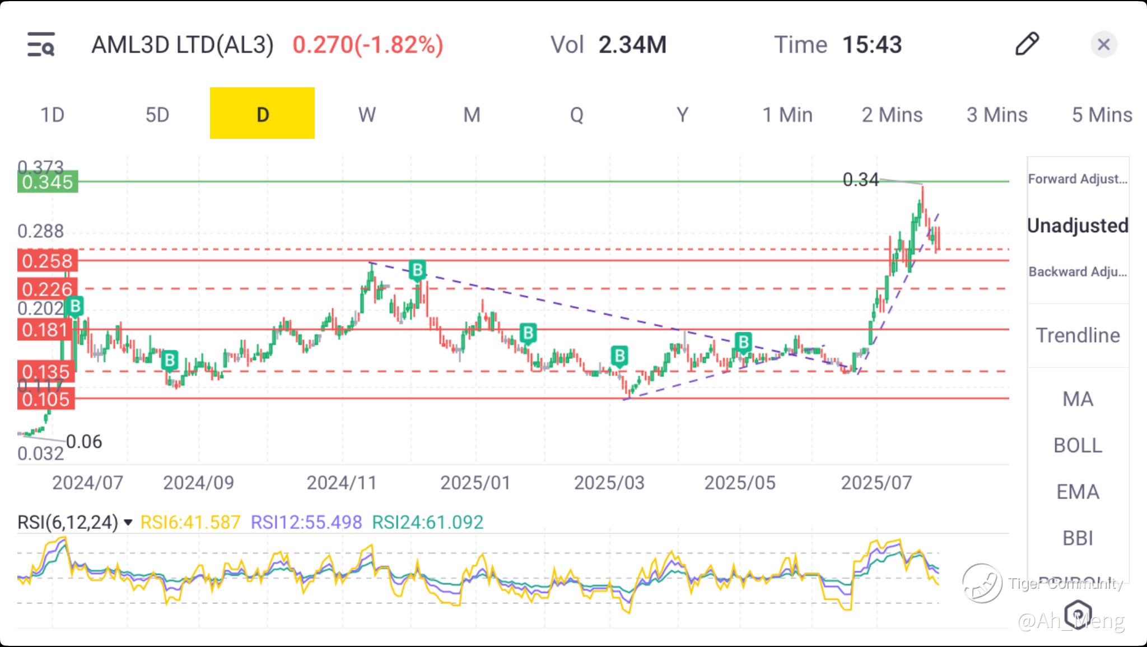1147x647 pixels.
Task: Apply the EMA indicator overlay
Action: coord(1078,492)
